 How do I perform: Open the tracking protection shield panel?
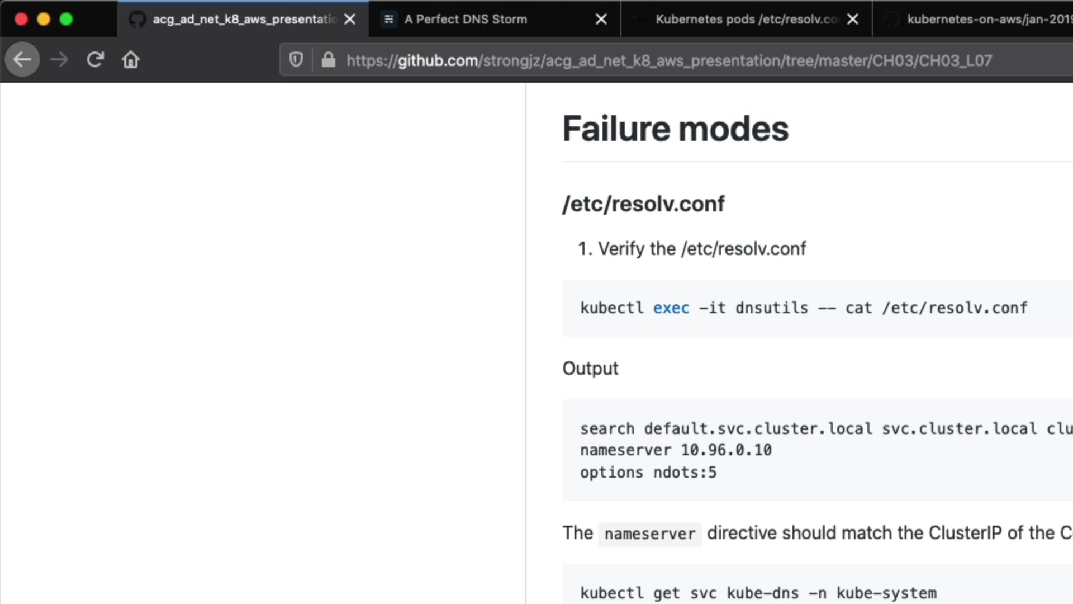pyautogui.click(x=296, y=60)
